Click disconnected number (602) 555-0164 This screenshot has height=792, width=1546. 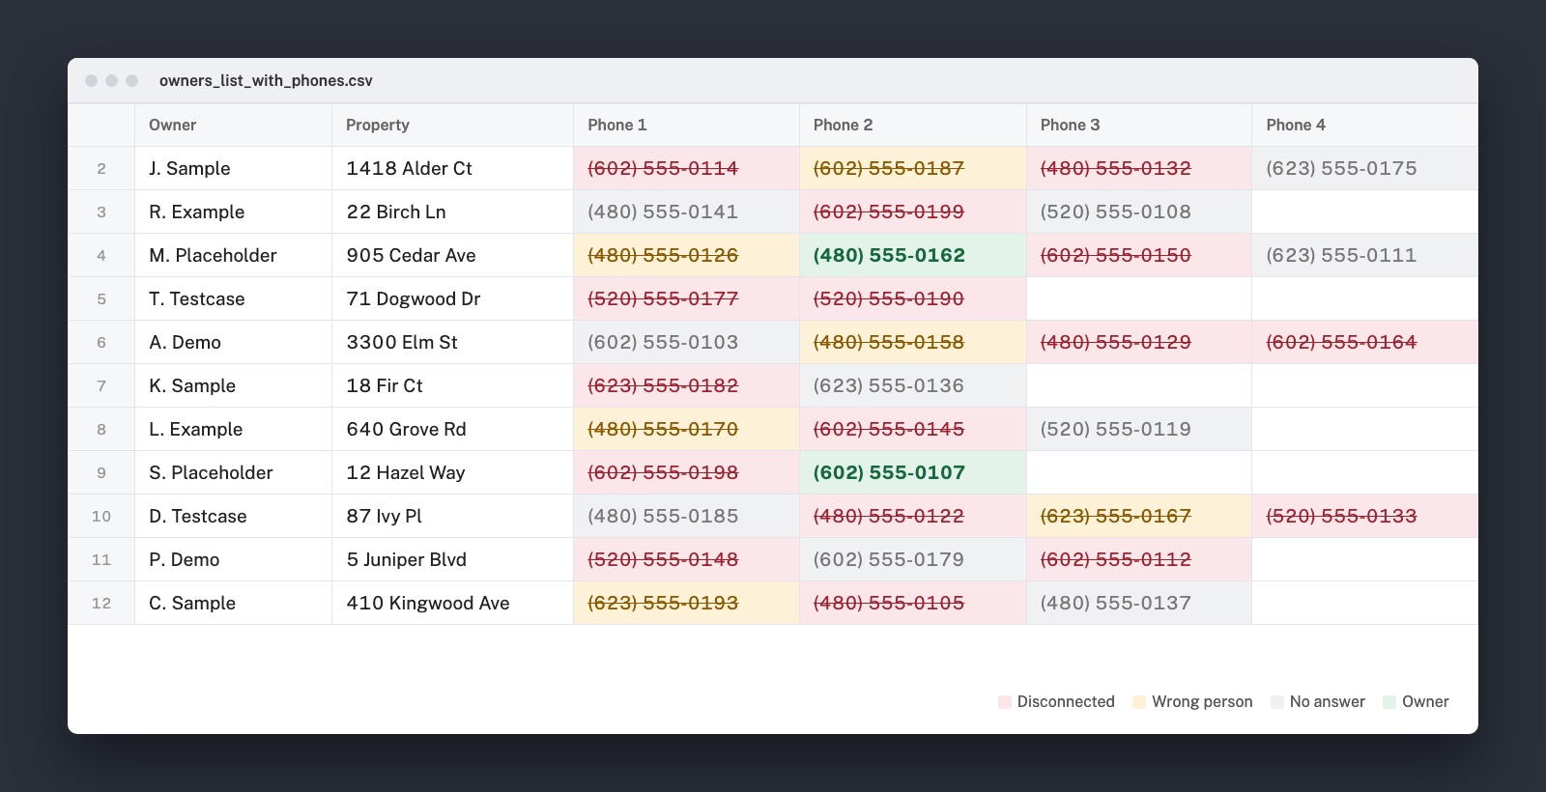pyautogui.click(x=1364, y=342)
